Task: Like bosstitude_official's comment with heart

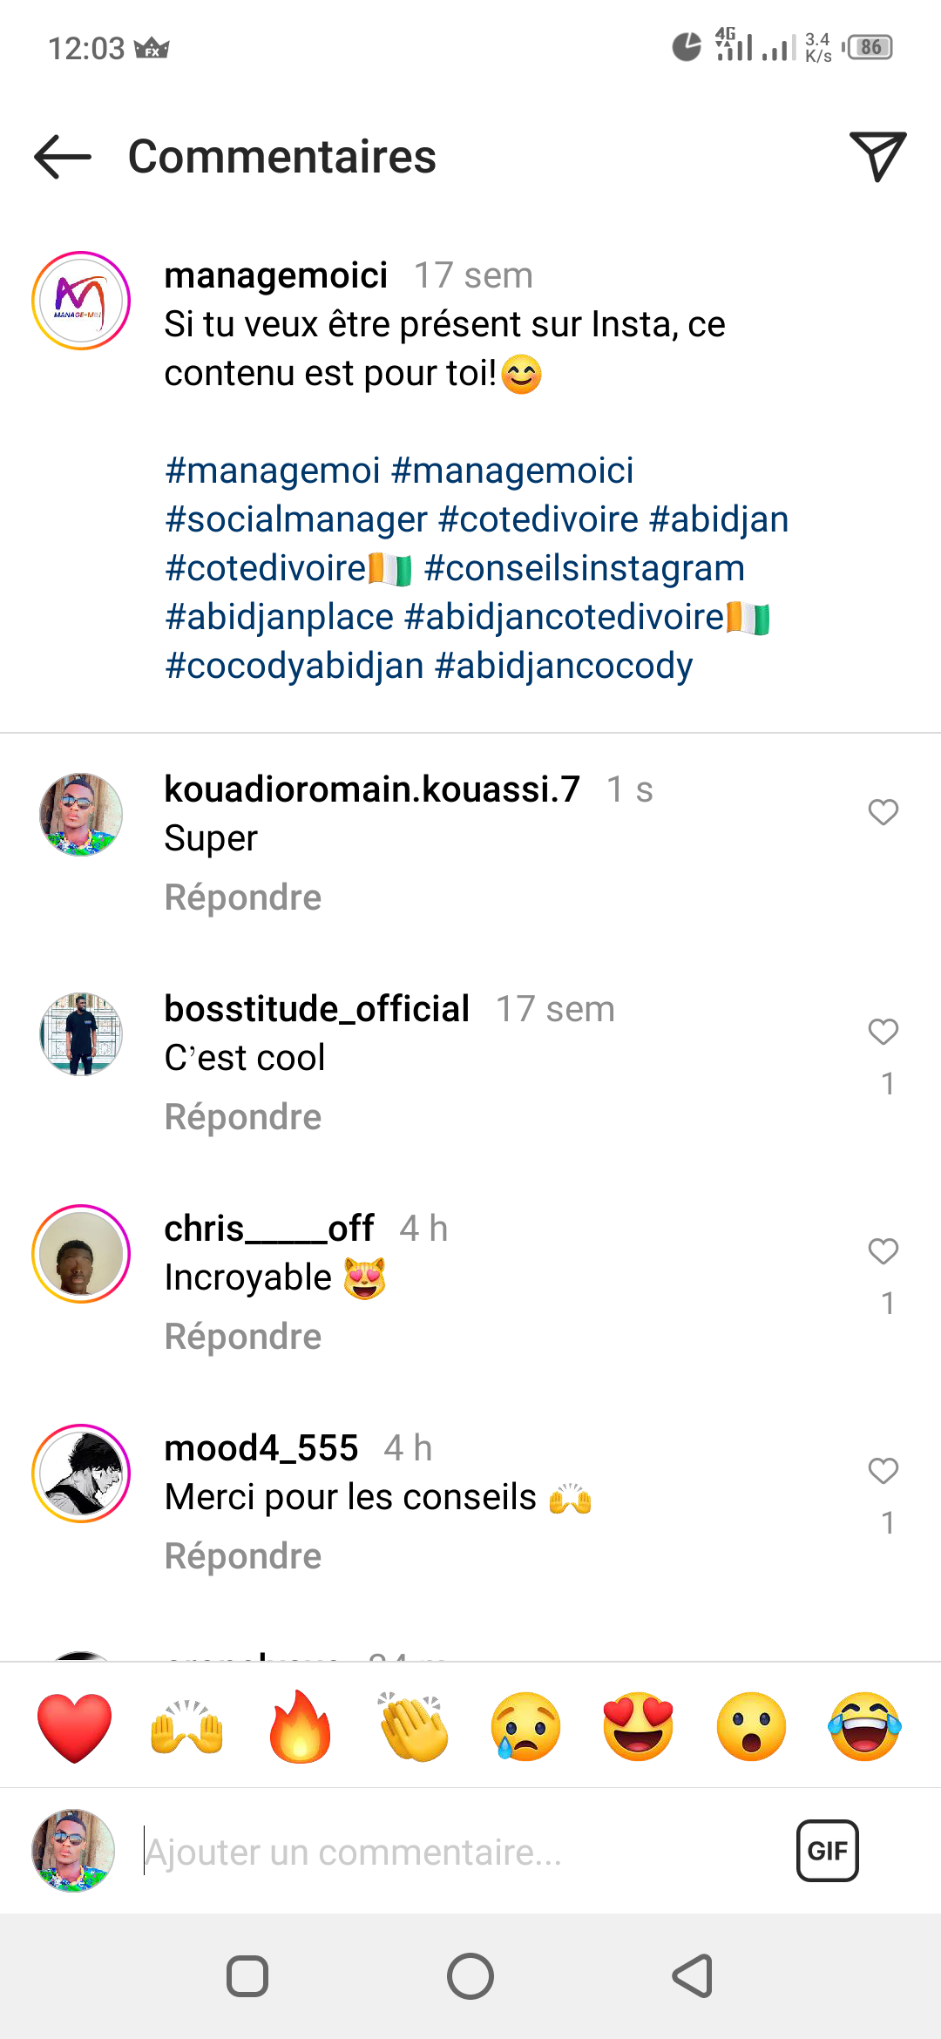Action: click(883, 1032)
